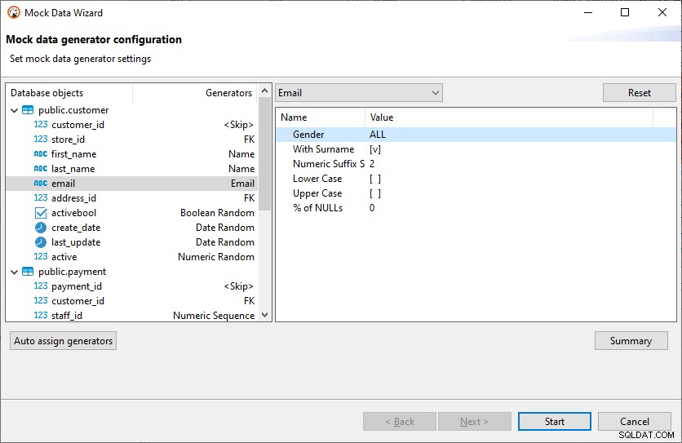Click the public.customer table icon

click(28, 110)
